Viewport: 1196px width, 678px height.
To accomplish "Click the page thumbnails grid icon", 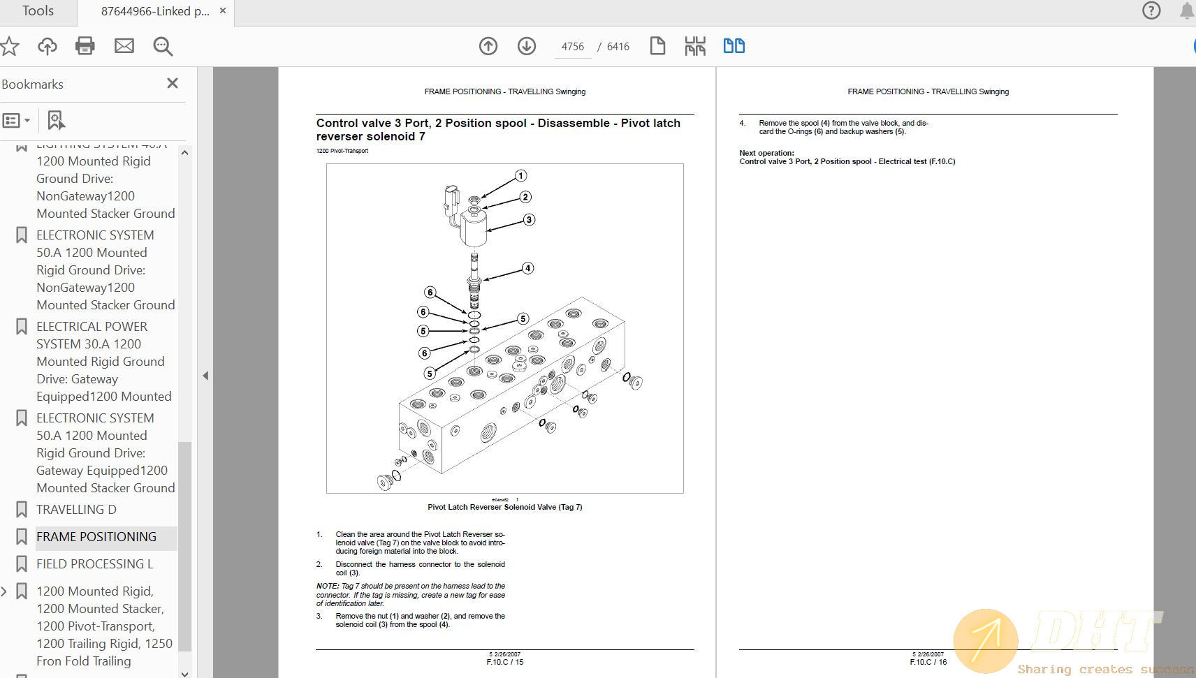I will point(695,46).
